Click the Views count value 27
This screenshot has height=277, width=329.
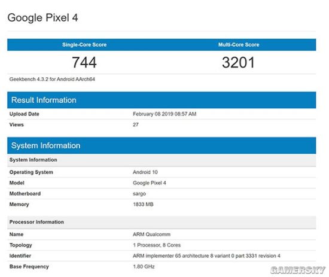pyautogui.click(x=136, y=124)
